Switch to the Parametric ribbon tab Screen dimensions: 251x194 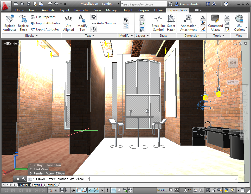click(82, 10)
